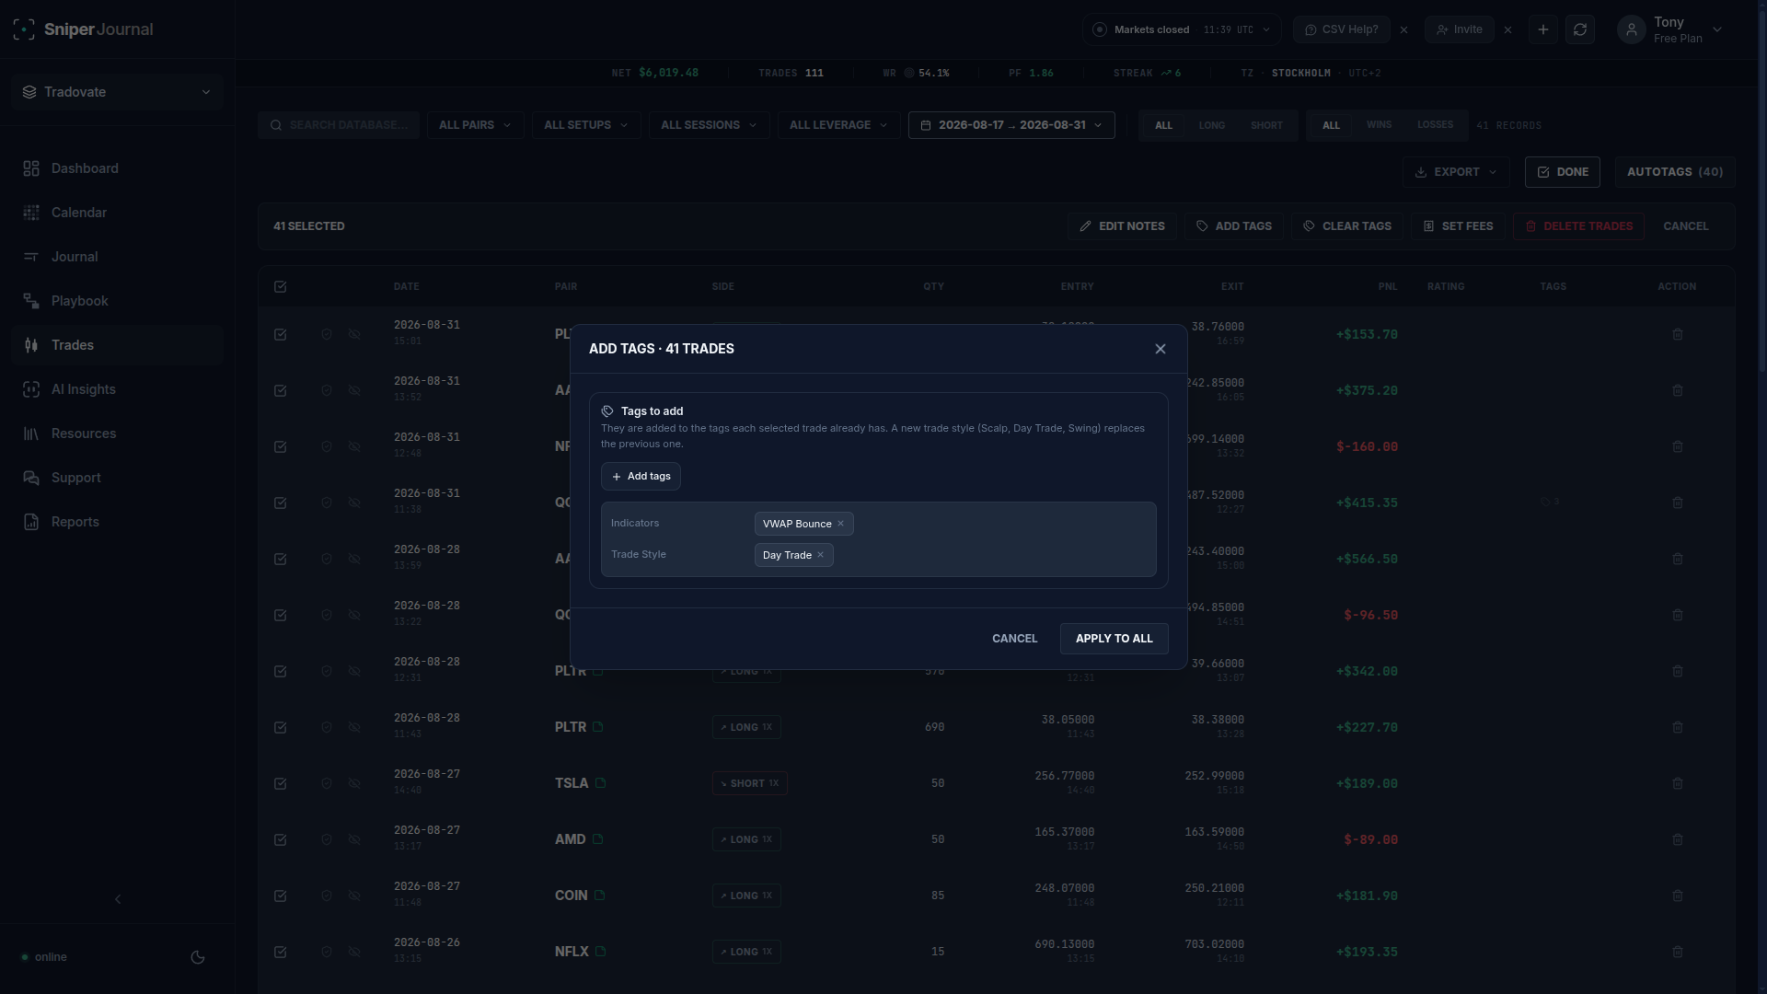The image size is (1767, 994).
Task: Open the All Sessions filter dropdown
Action: click(x=709, y=125)
